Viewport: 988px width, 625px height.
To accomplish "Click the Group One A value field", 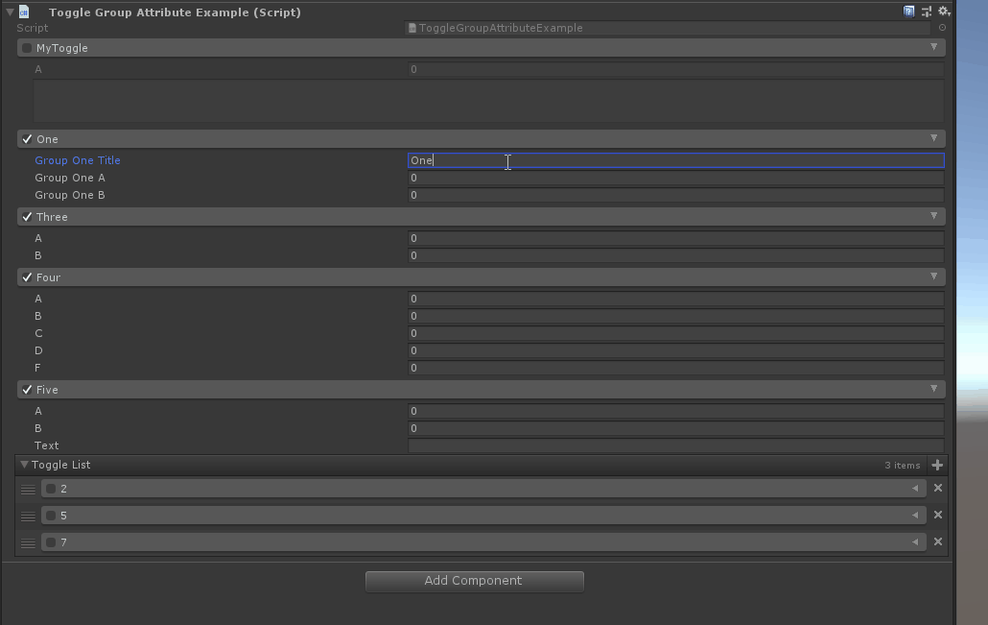I will coord(675,178).
